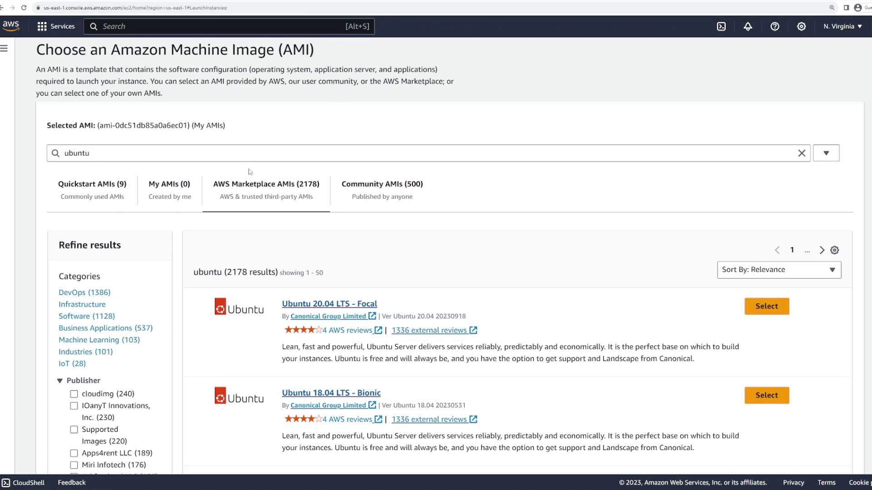The width and height of the screenshot is (872, 490).
Task: Reload the browser page
Action: pyautogui.click(x=24, y=8)
